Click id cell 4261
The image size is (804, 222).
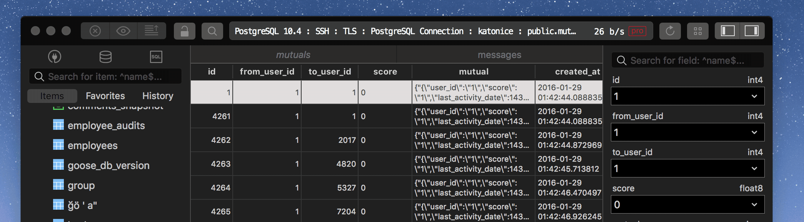(x=212, y=116)
